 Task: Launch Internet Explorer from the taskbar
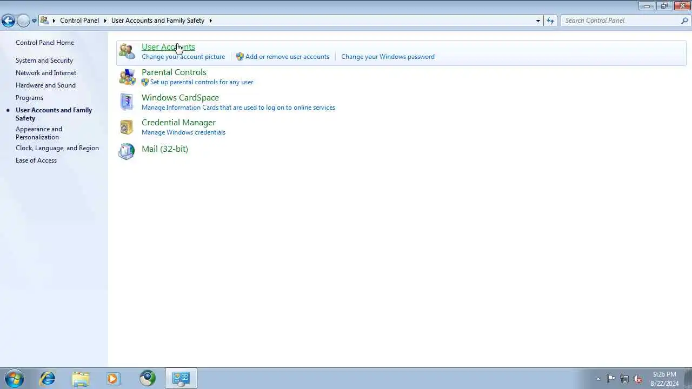click(48, 378)
